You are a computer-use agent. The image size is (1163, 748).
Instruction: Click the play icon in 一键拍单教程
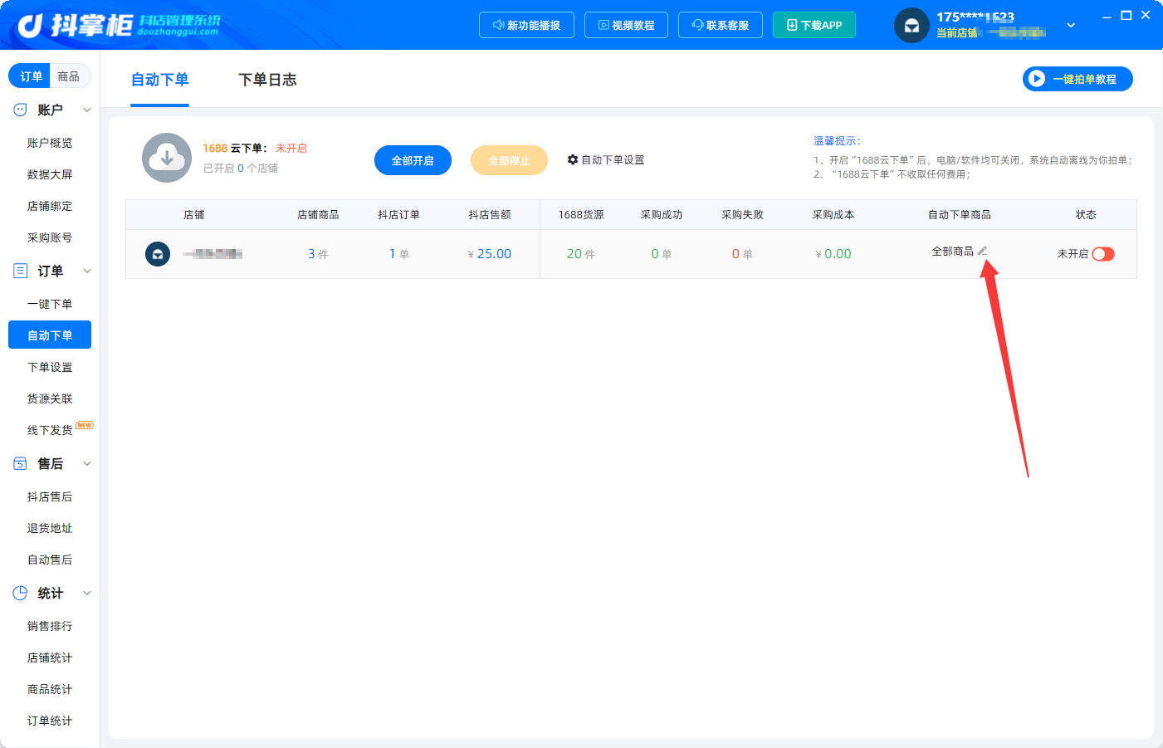point(1036,79)
